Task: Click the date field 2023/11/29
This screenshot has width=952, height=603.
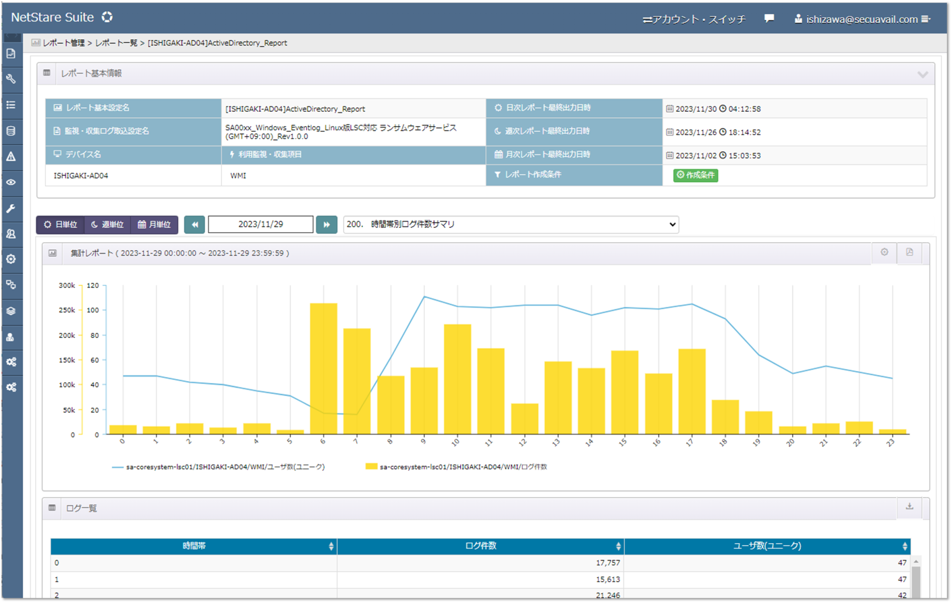Action: 261,224
